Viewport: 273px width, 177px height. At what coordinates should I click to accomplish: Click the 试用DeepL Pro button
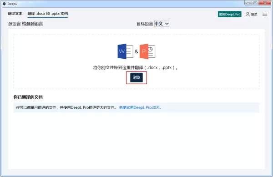230,14
